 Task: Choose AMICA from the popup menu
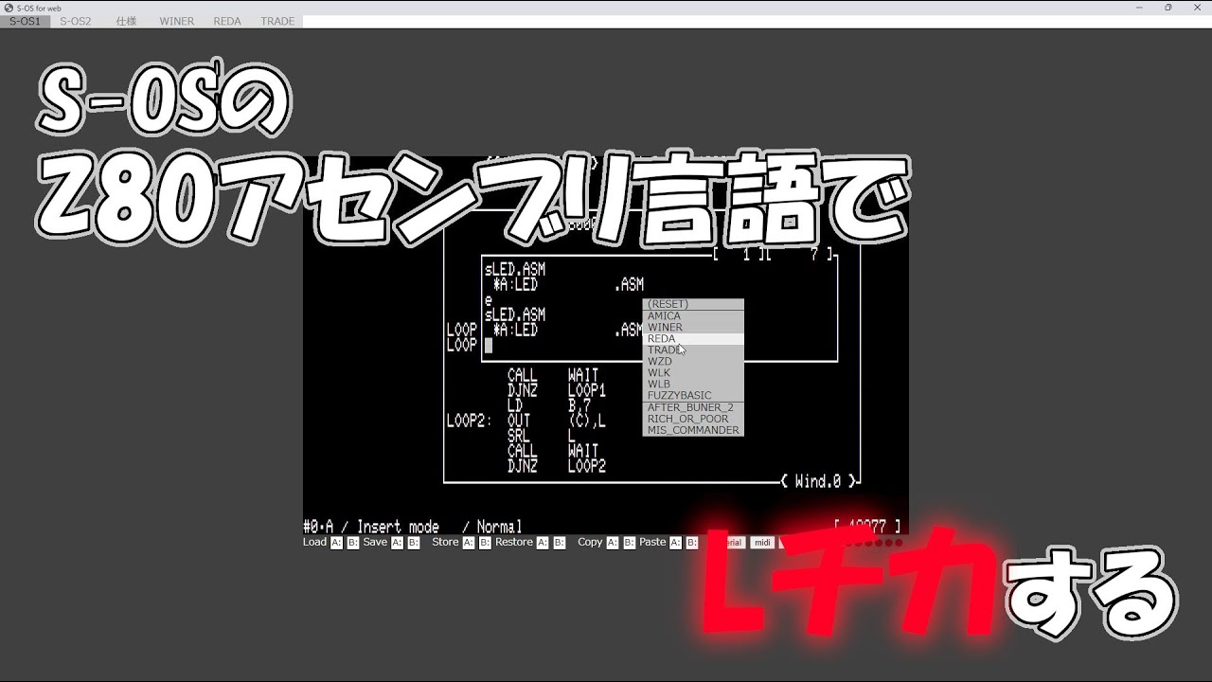pos(693,315)
